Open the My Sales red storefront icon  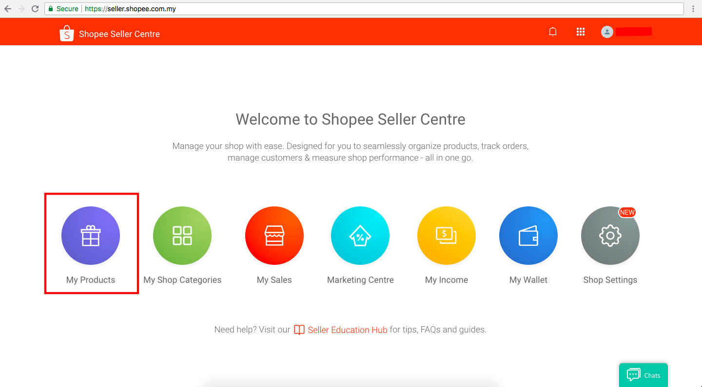click(x=274, y=236)
